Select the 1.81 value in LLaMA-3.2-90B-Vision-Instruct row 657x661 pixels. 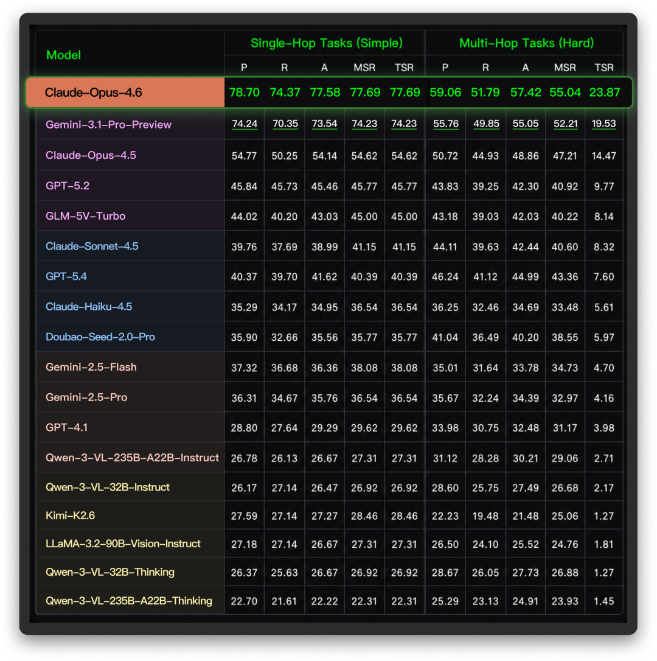[604, 545]
